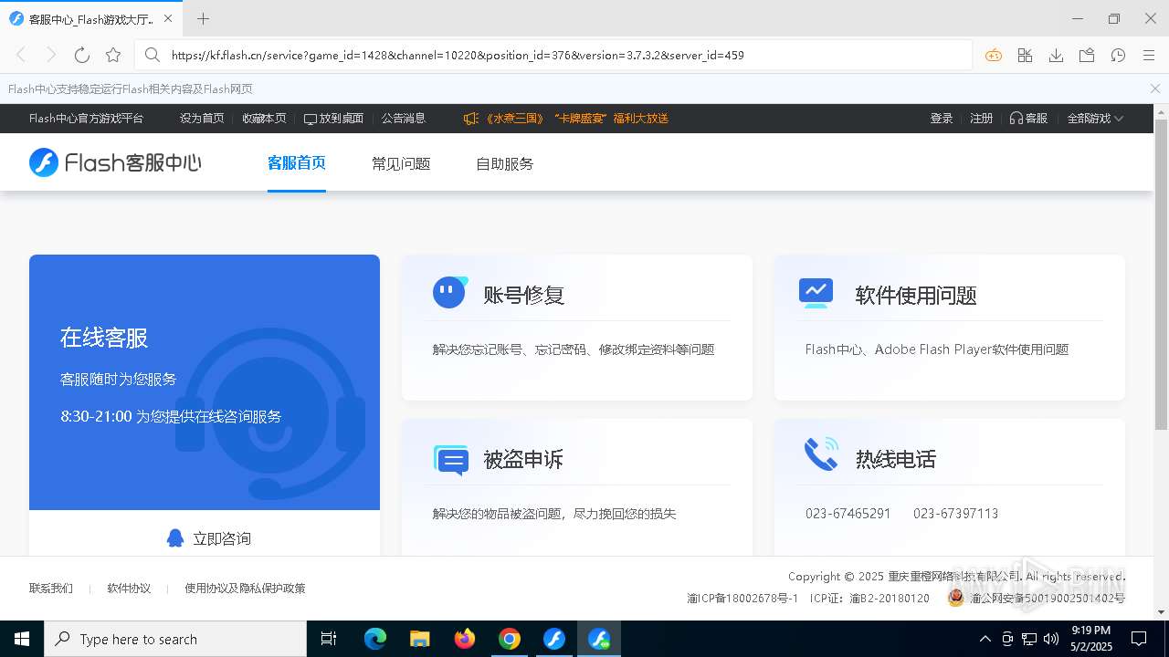Click the page vertical scrollbar thumb
The width and height of the screenshot is (1169, 657).
[x=1161, y=274]
